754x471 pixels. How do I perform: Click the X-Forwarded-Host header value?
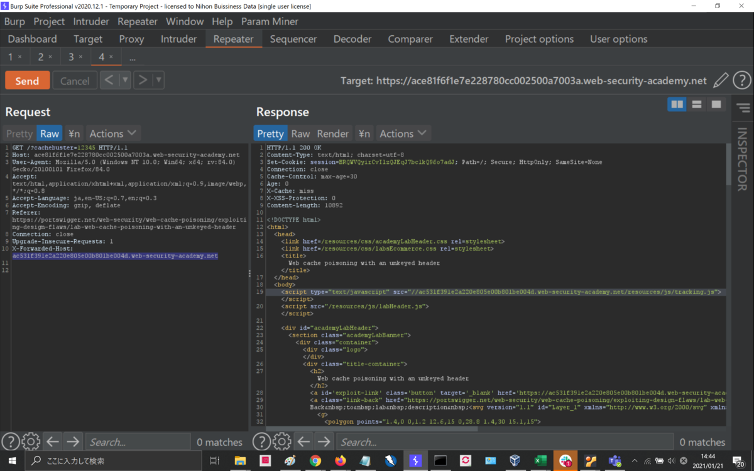115,256
